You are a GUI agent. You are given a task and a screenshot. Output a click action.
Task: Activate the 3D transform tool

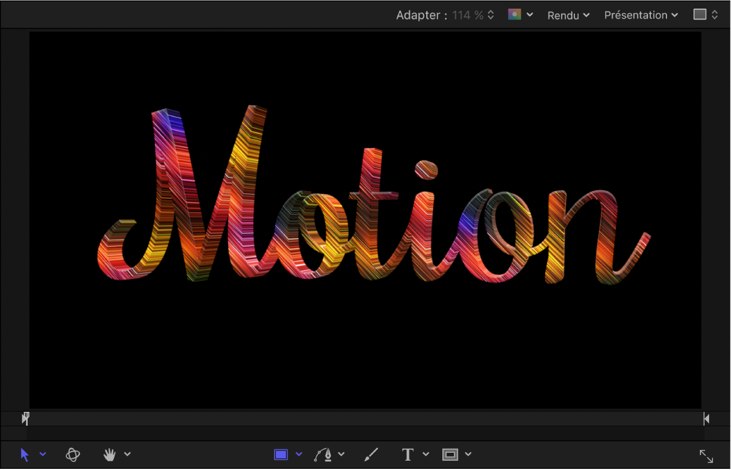click(x=73, y=454)
